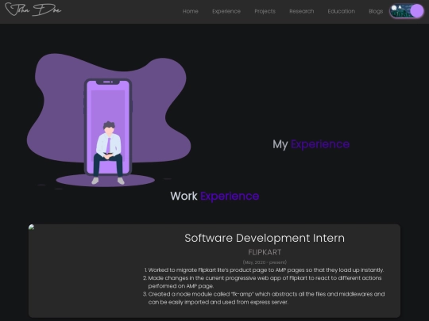Open the Education nav link

[x=341, y=11]
